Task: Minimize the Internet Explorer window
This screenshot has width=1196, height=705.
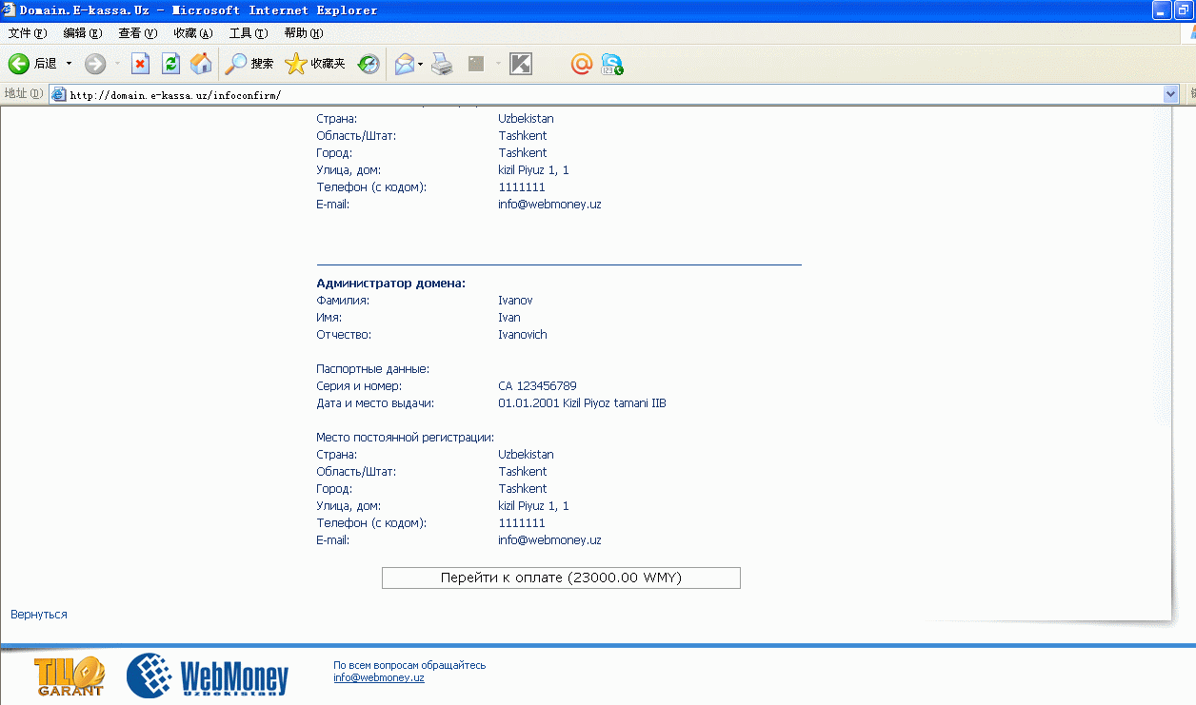Action: (x=1161, y=10)
